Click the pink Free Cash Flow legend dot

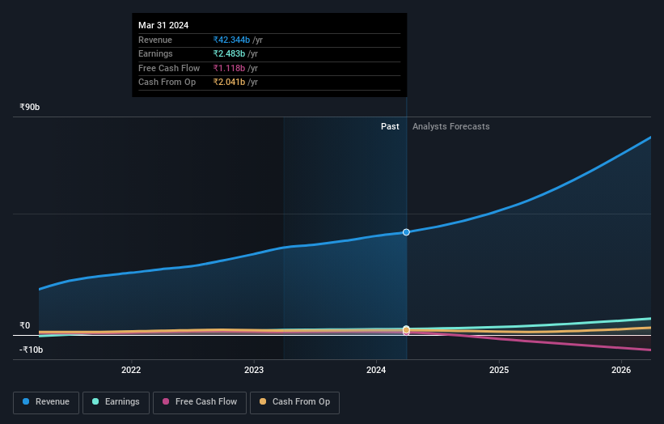(x=166, y=401)
